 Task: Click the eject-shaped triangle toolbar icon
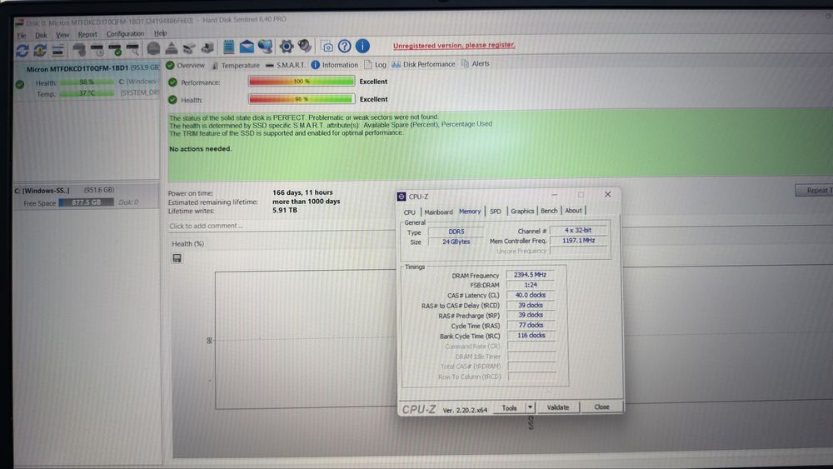(172, 48)
